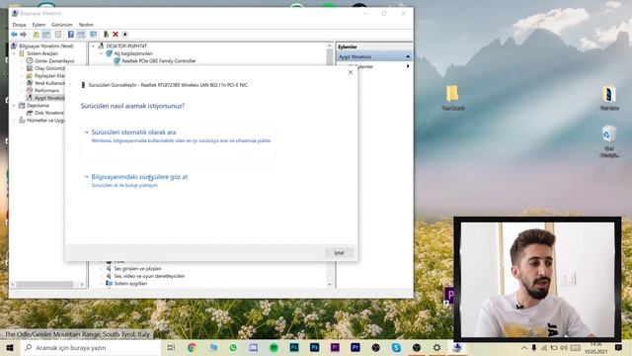Open Spotify from the taskbar
632x356 pixels.
tap(274, 347)
